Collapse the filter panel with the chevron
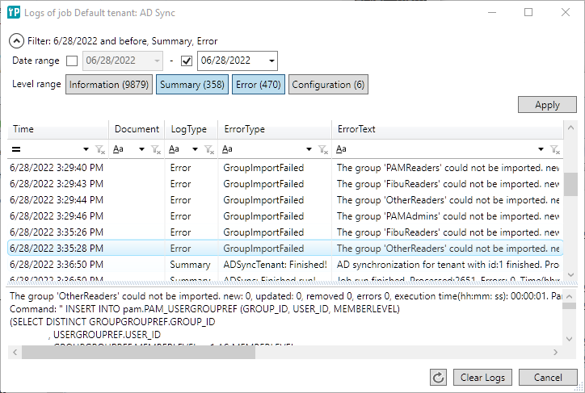 16,41
